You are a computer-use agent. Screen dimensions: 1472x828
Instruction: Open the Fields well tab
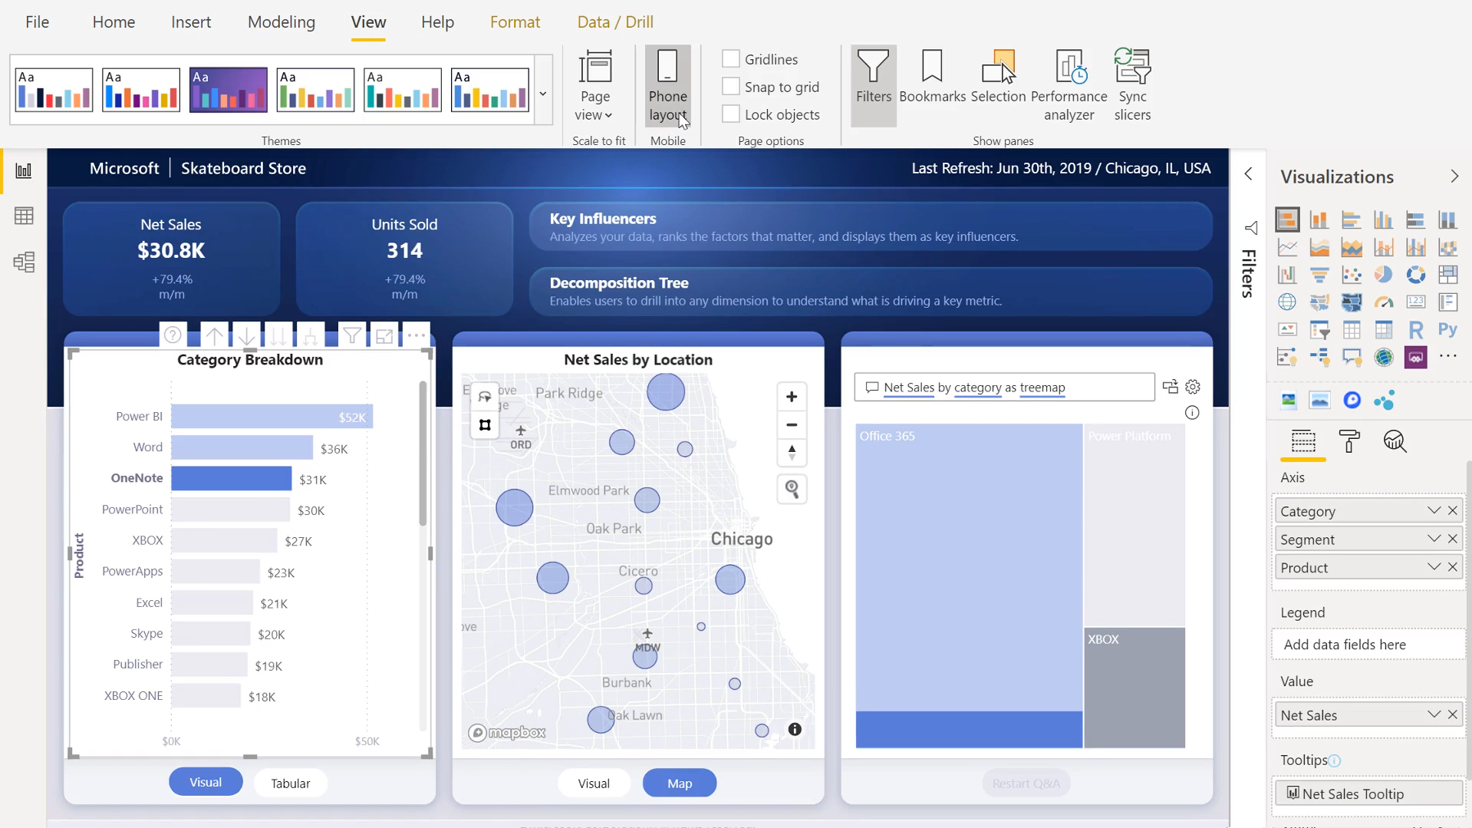coord(1303,441)
